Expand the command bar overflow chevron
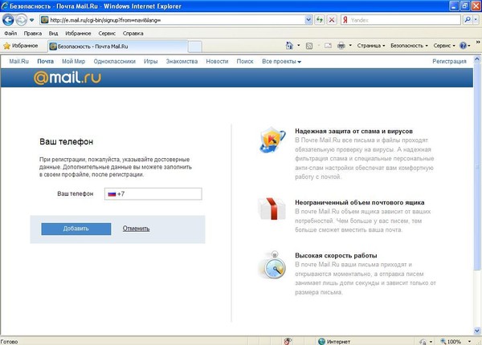The width and height of the screenshot is (482, 345). pos(478,42)
